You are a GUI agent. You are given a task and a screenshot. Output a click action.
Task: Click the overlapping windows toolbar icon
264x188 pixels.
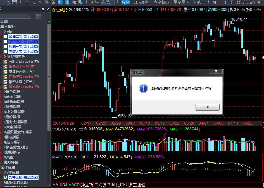80,3
